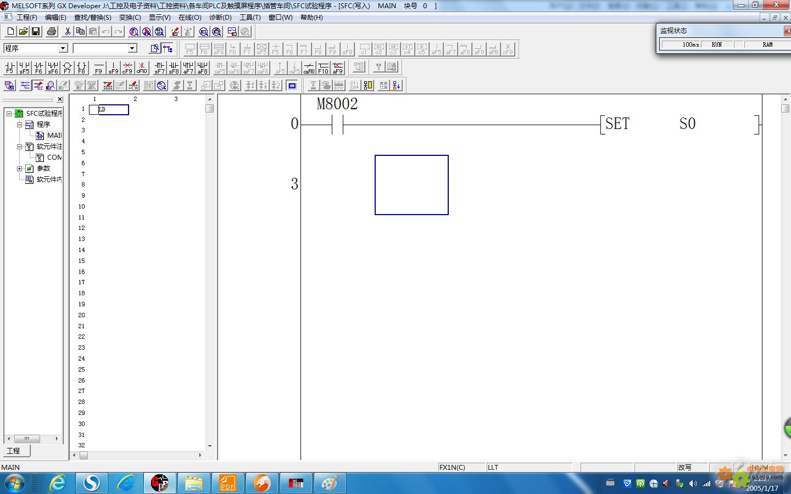The height and width of the screenshot is (494, 791).
Task: Select MAIN program in project tree
Action: pyautogui.click(x=54, y=136)
